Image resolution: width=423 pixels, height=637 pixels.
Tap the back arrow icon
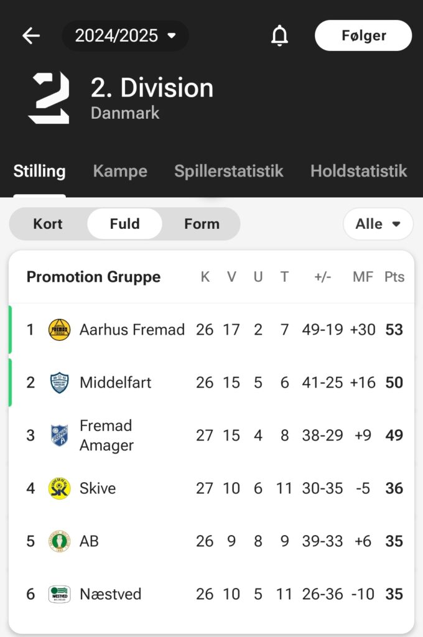(x=31, y=35)
